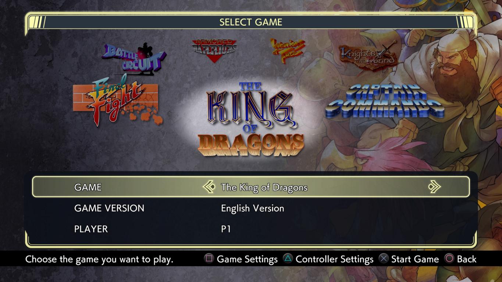This screenshot has height=282, width=502.
Task: Select the PLAYER row
Action: click(x=251, y=229)
